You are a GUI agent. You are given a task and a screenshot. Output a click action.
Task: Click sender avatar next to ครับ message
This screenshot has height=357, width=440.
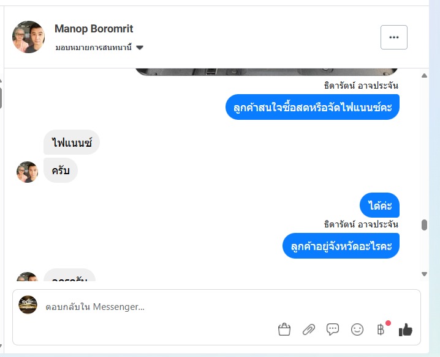pyautogui.click(x=27, y=172)
